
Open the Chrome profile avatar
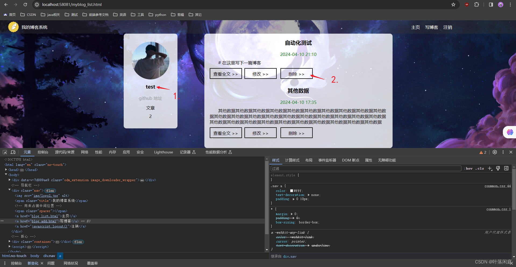[x=501, y=5]
